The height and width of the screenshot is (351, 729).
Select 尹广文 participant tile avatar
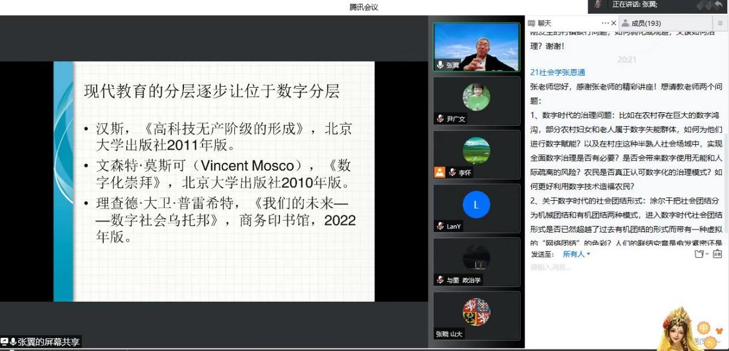click(x=476, y=97)
